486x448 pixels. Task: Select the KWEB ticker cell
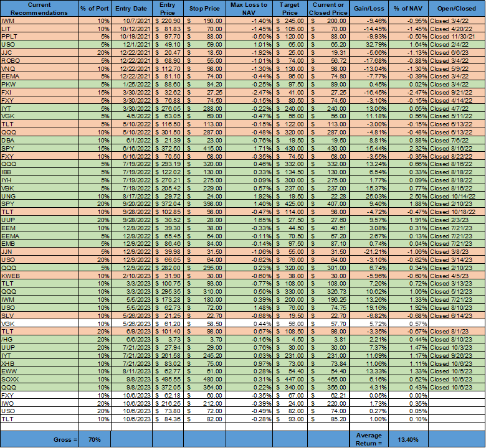(x=39, y=276)
